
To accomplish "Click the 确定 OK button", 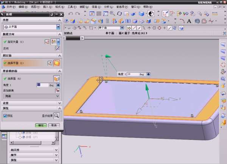I will pos(40,125).
